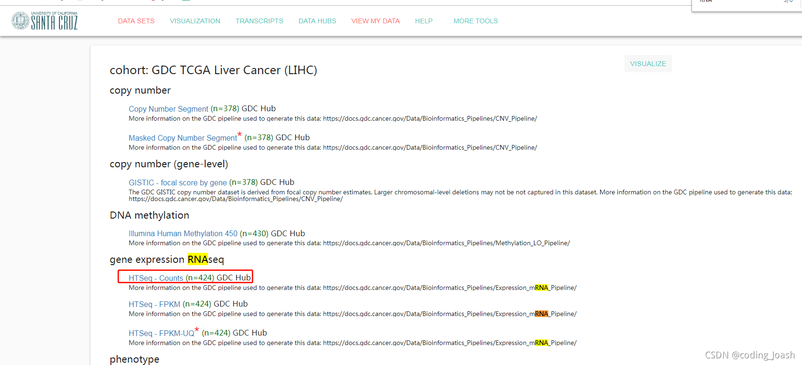
Task: Open the HTSeq - FPKM dataset
Action: [x=154, y=304]
